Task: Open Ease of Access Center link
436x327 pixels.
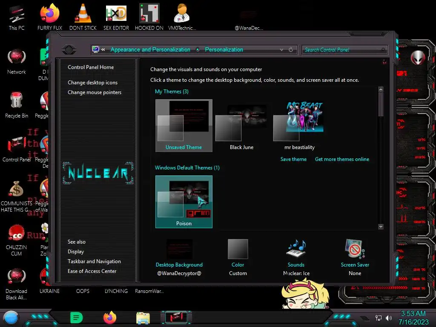Action: pyautogui.click(x=92, y=271)
